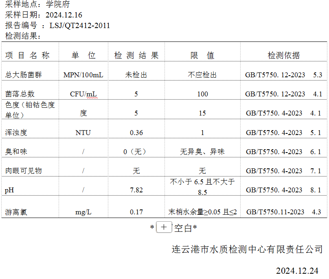
Task: Click the 项目名称 column header
Action: point(28,56)
